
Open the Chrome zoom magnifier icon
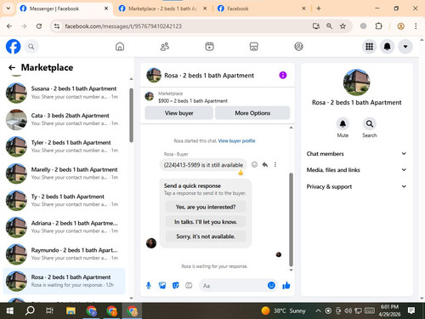point(329,26)
